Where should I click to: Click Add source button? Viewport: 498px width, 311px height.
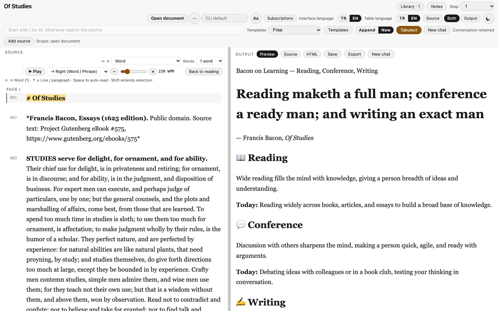(19, 41)
